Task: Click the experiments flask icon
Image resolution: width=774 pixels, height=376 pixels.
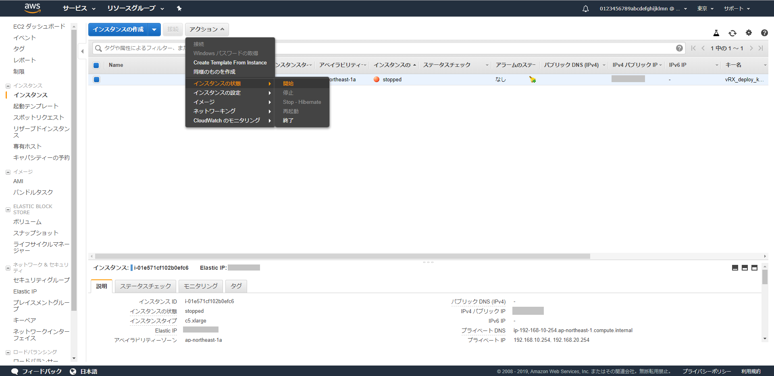Action: 716,33
